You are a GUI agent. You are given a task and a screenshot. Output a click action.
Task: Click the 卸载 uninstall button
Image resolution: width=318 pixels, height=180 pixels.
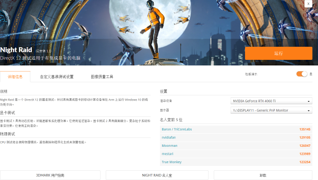(x=263, y=175)
